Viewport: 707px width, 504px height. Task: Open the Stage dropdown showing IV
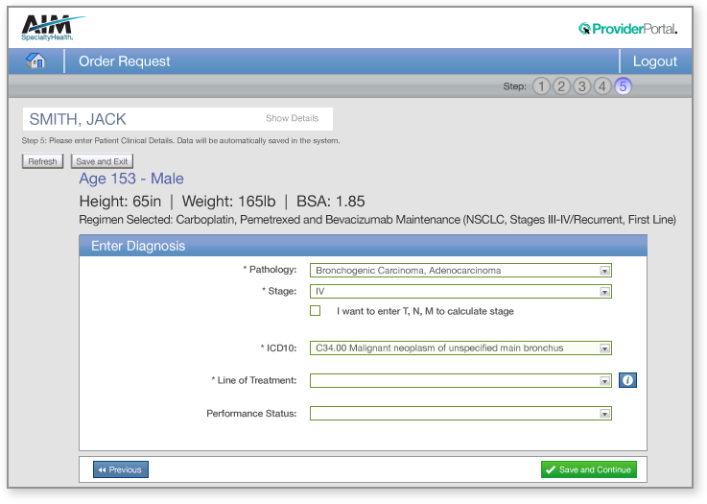tap(460, 291)
